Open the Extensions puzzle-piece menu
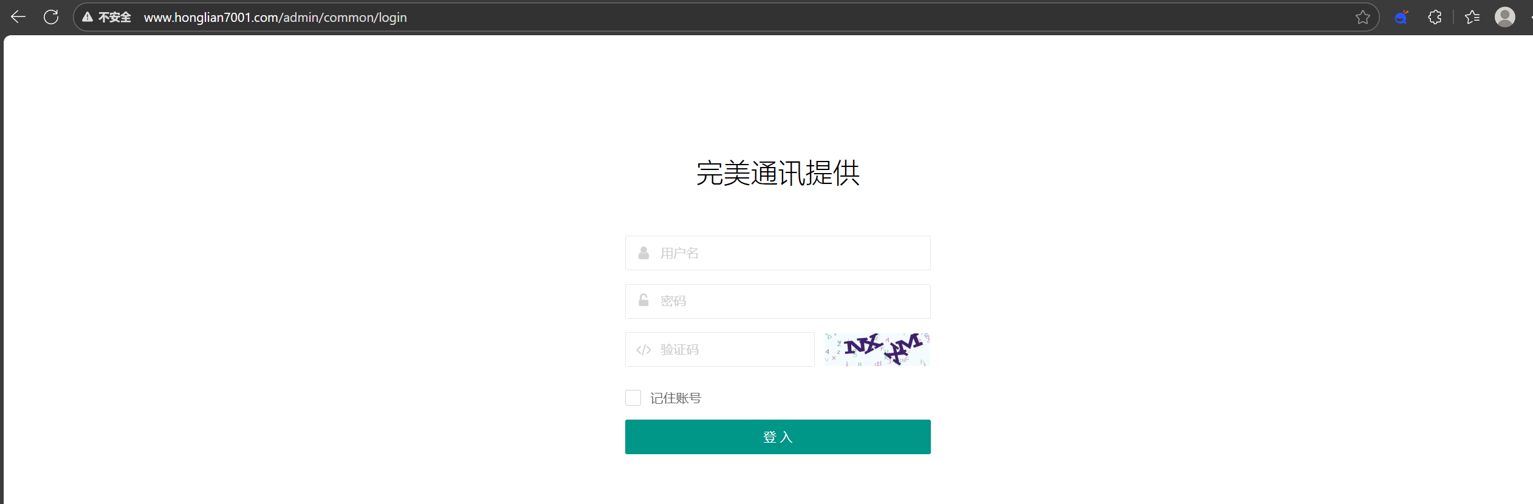Viewport: 1533px width, 504px height. click(1435, 17)
